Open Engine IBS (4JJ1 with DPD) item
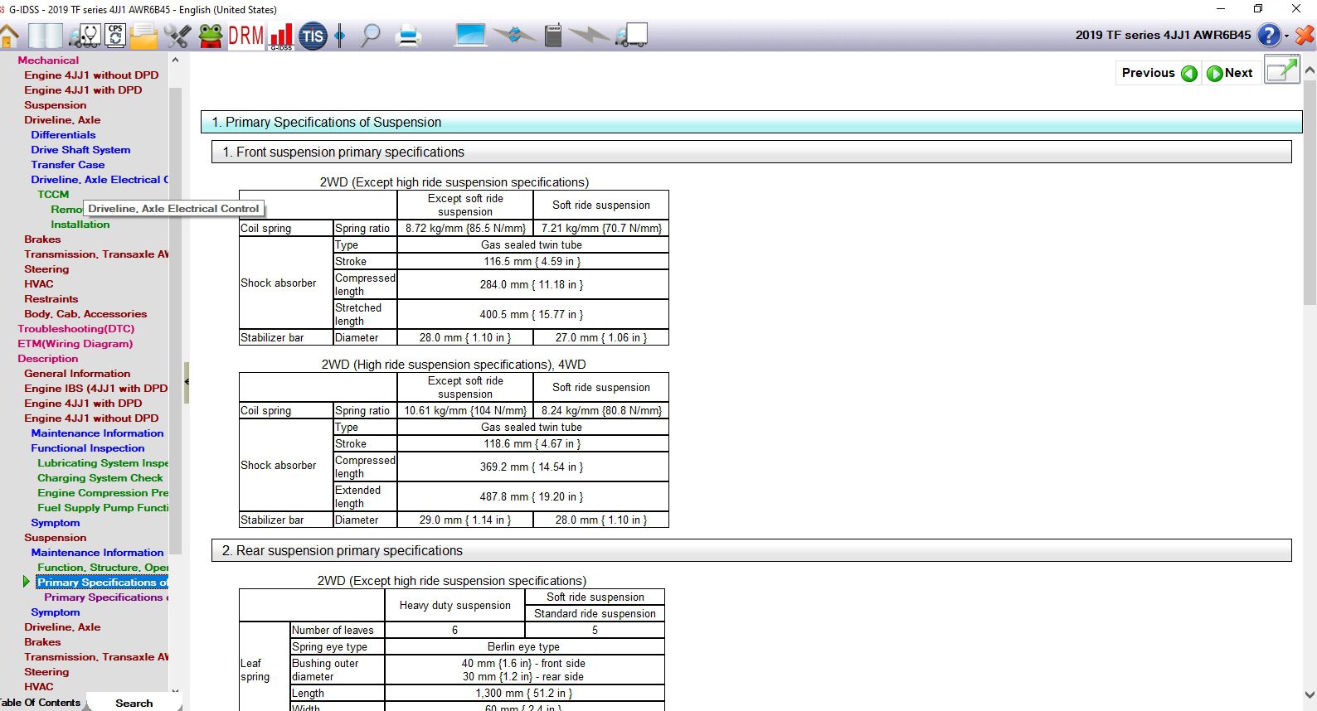Viewport: 1317px width, 711px height. (95, 388)
